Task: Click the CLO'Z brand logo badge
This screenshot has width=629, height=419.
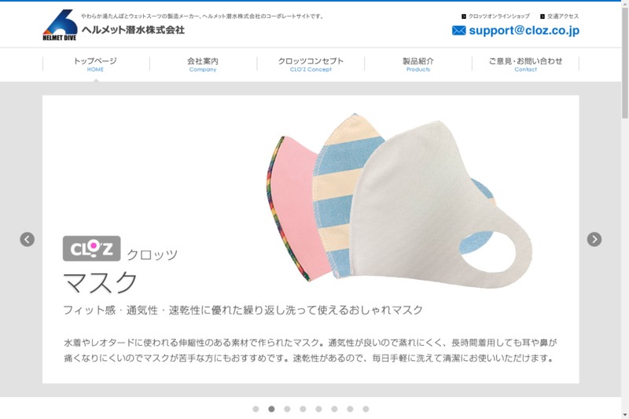Action: click(x=92, y=248)
